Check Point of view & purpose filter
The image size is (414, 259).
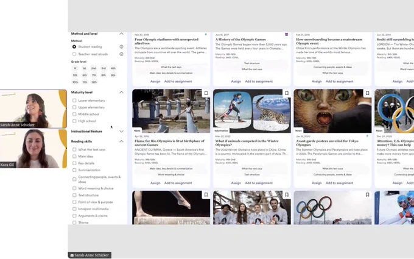74,202
